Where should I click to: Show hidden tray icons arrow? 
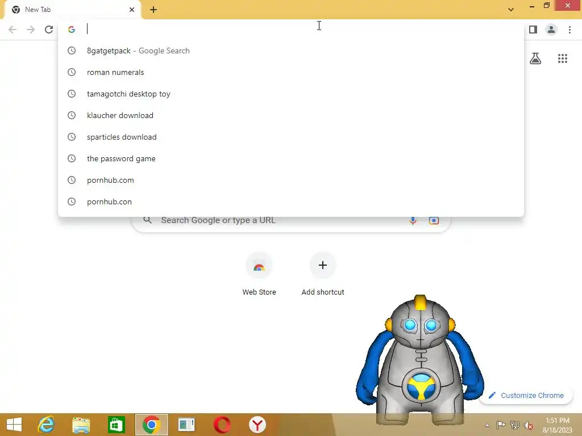coord(487,425)
